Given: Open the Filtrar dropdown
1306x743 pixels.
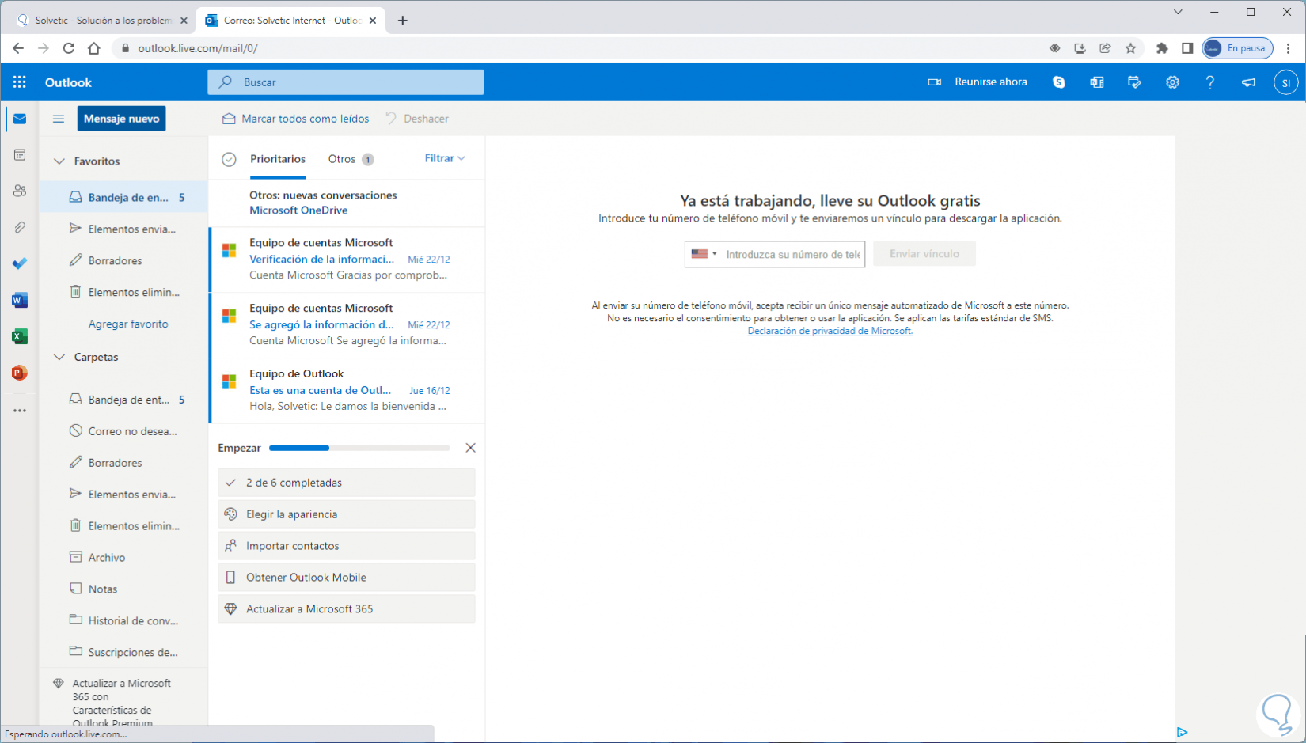Looking at the screenshot, I should pyautogui.click(x=445, y=158).
